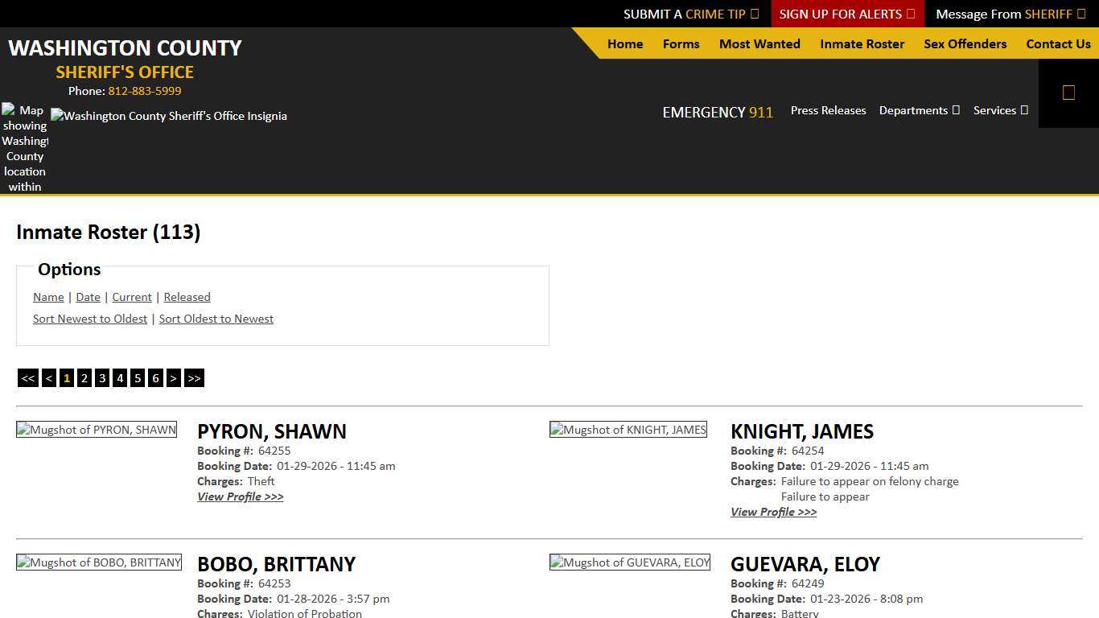Select the Current inmates filter
The height and width of the screenshot is (618, 1099).
tap(131, 297)
